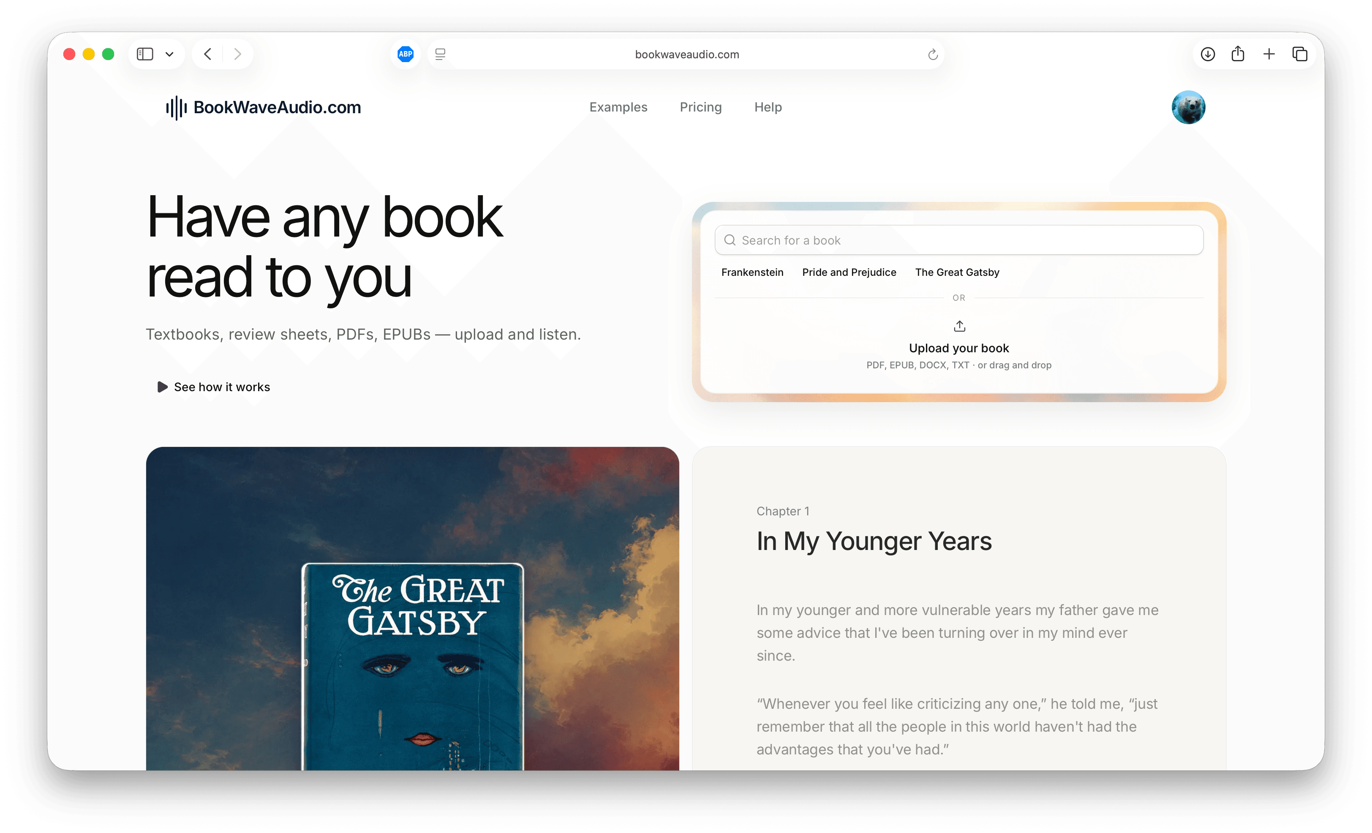
Task: Close the Safari window with red button
Action: pos(69,54)
